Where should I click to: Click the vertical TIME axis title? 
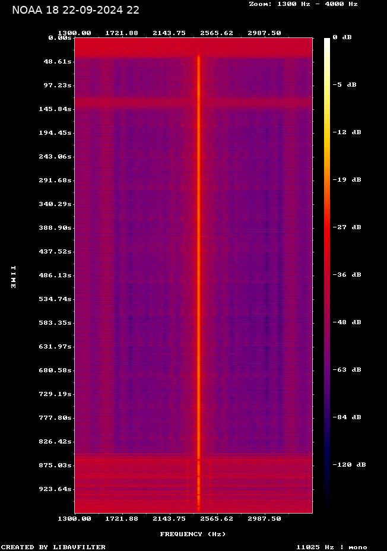pos(13,277)
